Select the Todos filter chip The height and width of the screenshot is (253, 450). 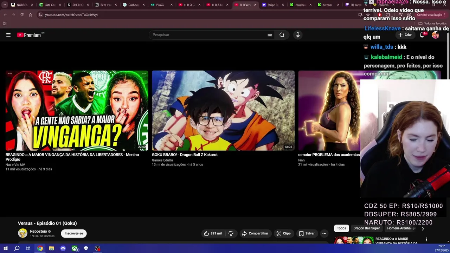[341, 228]
